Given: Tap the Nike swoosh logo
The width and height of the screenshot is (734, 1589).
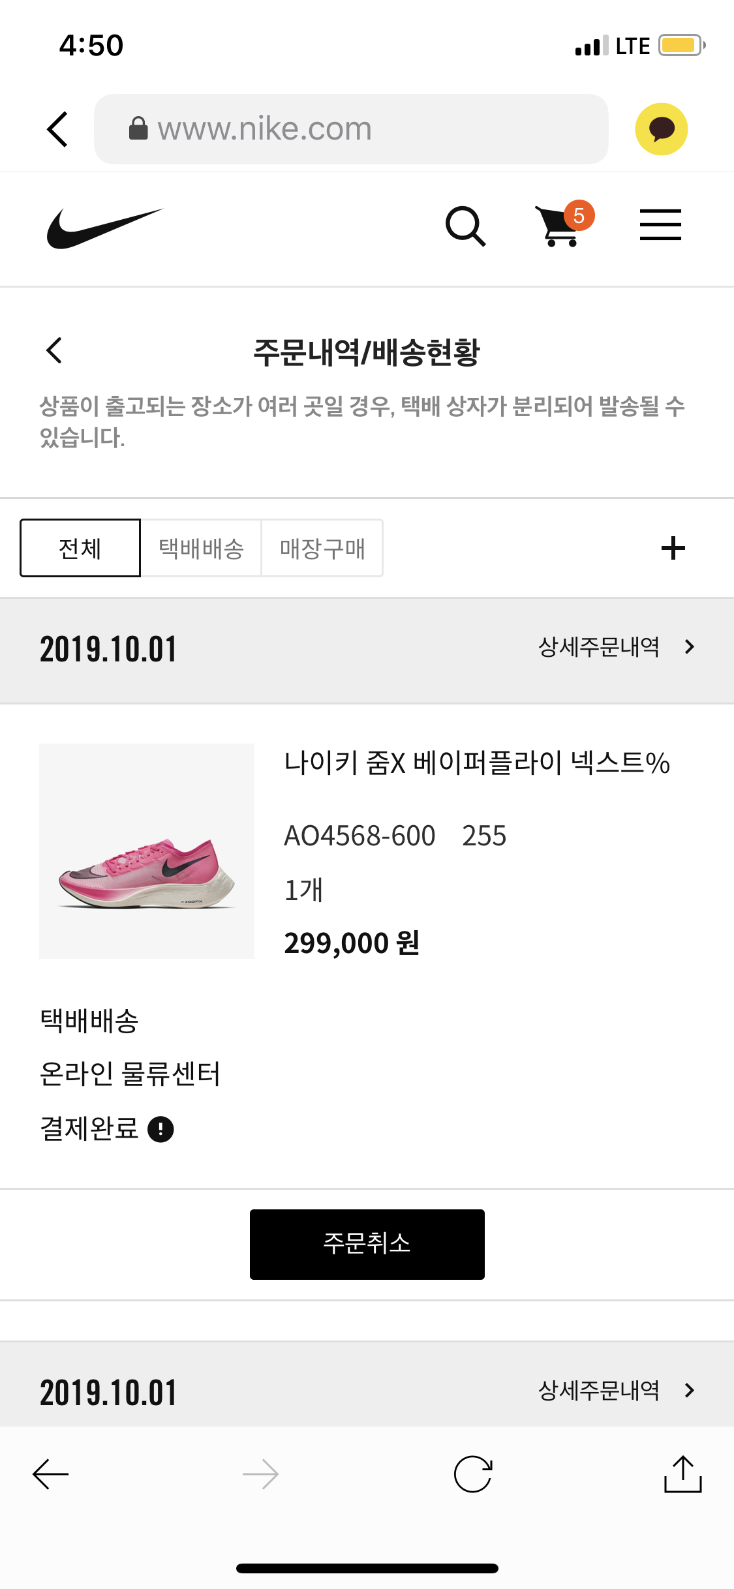Looking at the screenshot, I should (104, 228).
